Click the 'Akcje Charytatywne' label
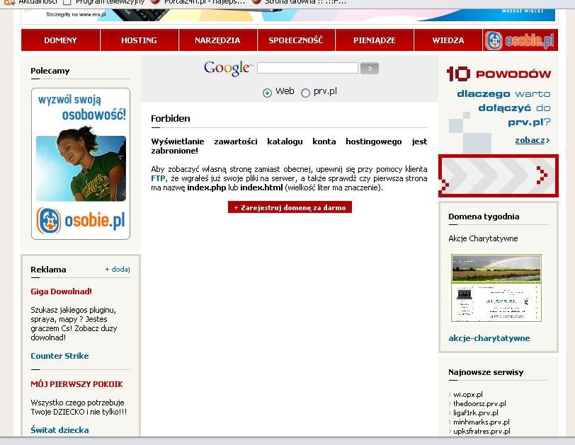This screenshot has height=445, width=575. pos(483,238)
